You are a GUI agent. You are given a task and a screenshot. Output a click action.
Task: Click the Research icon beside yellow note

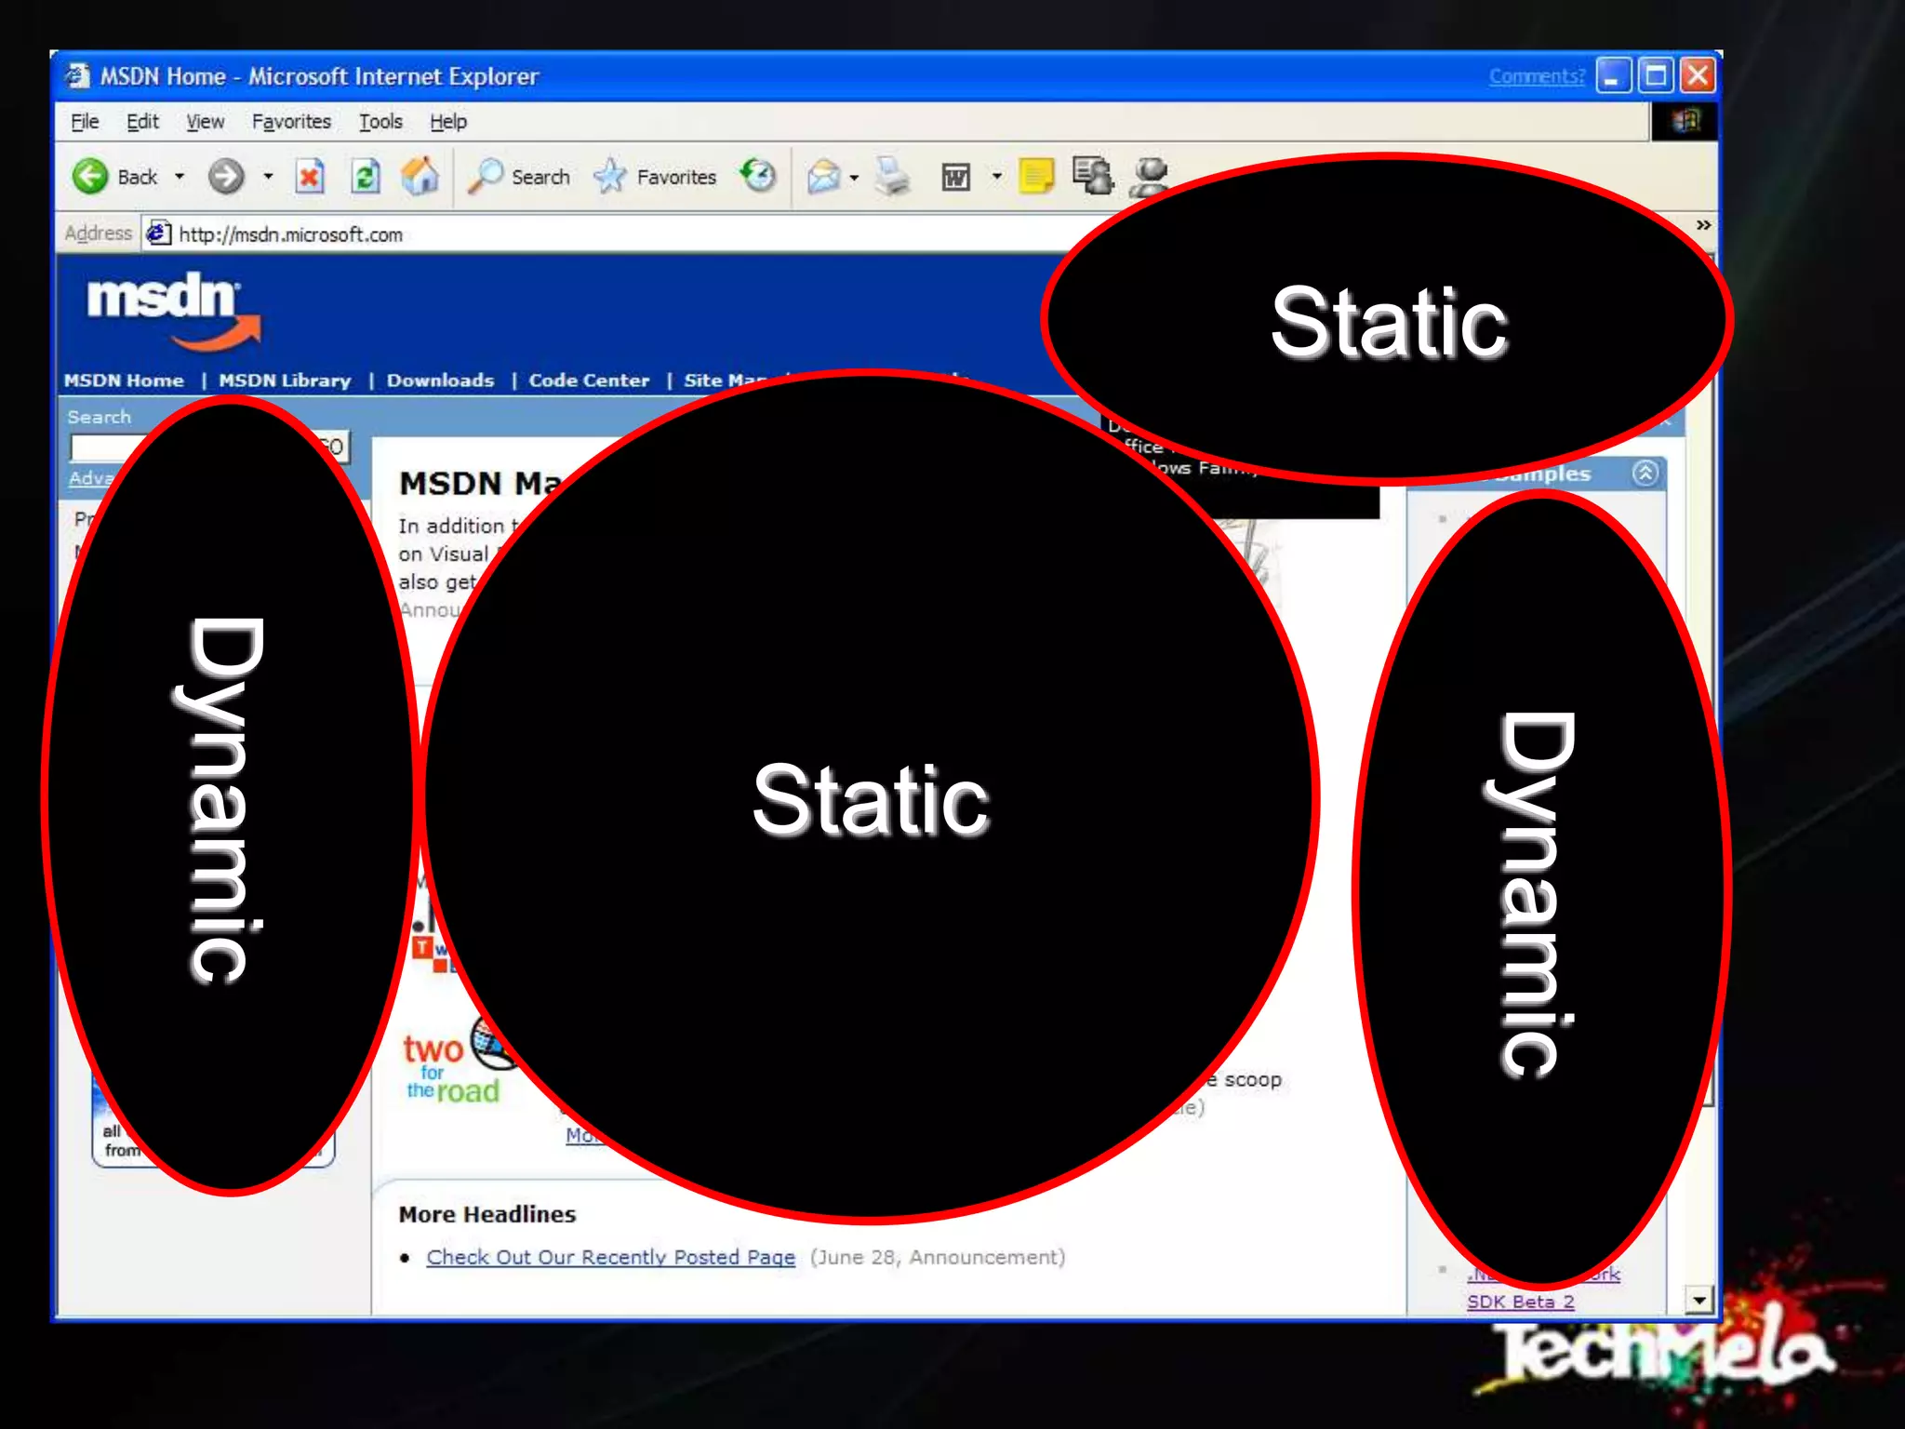pos(1092,175)
